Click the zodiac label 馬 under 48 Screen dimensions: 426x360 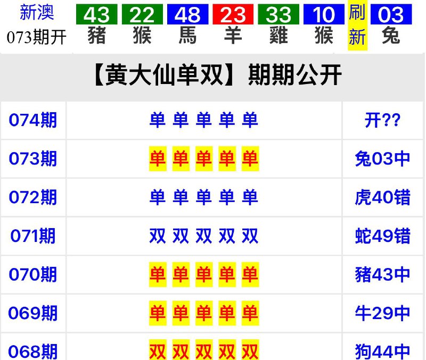(188, 36)
